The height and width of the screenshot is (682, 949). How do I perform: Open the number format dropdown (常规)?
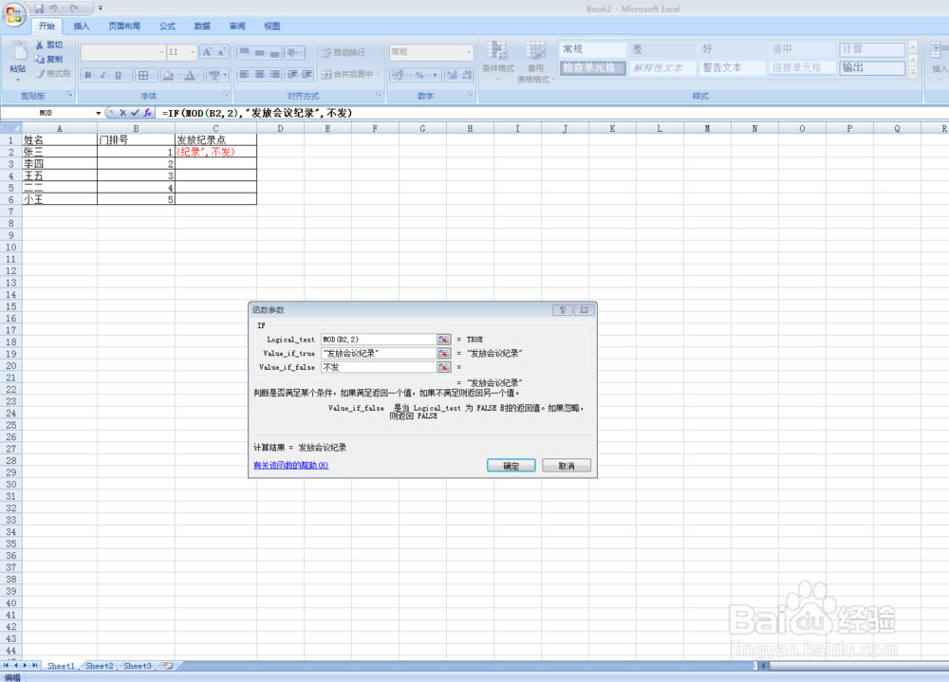coord(469,52)
